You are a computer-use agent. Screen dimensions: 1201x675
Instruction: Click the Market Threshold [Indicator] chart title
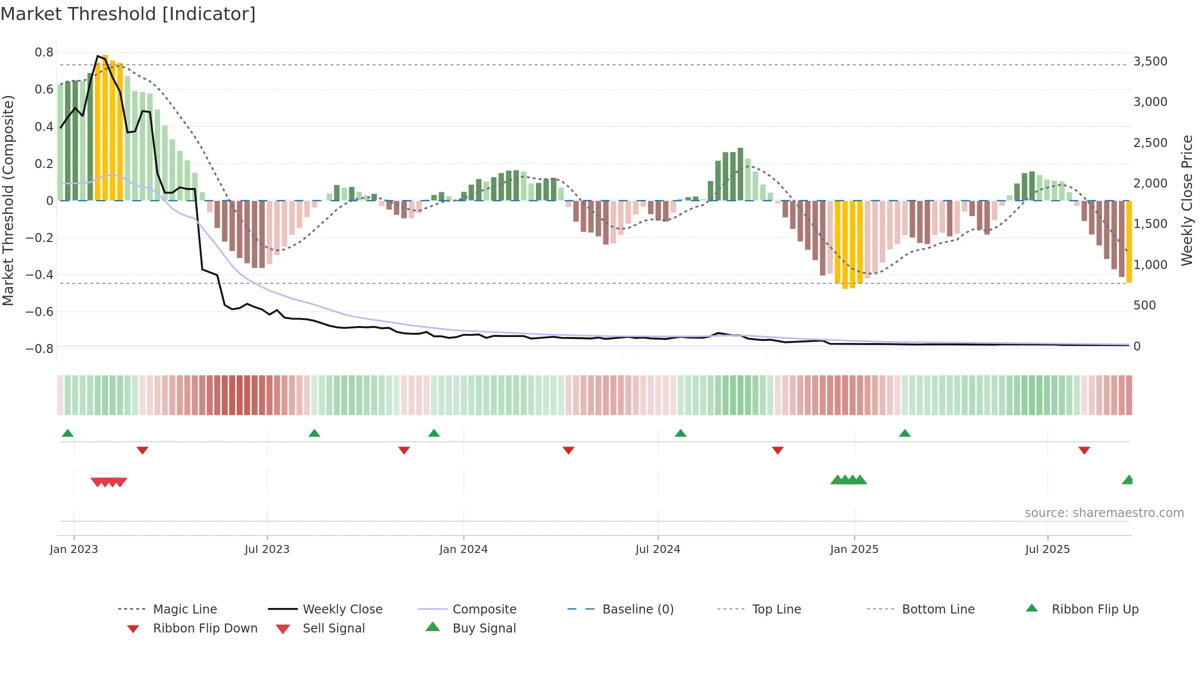pos(128,14)
